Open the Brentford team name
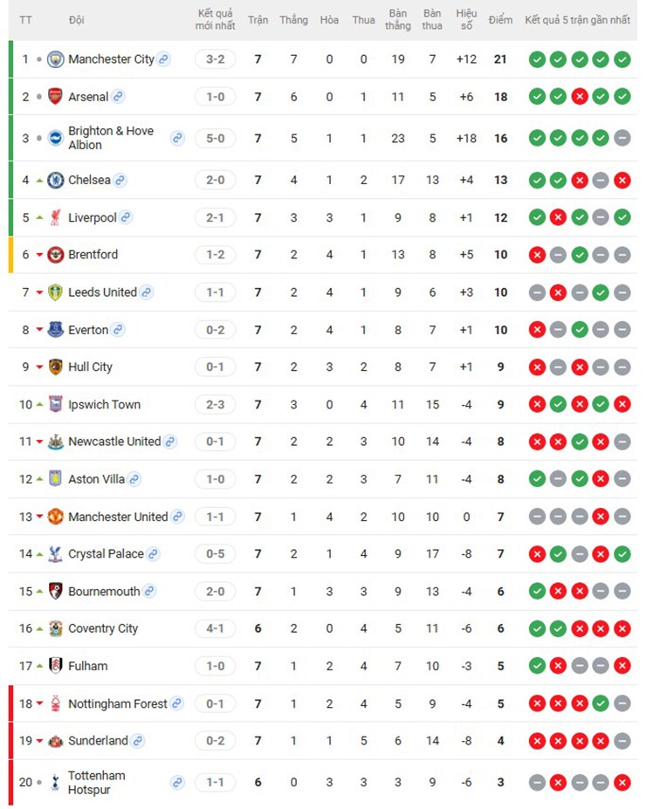The image size is (646, 809). click(x=93, y=254)
